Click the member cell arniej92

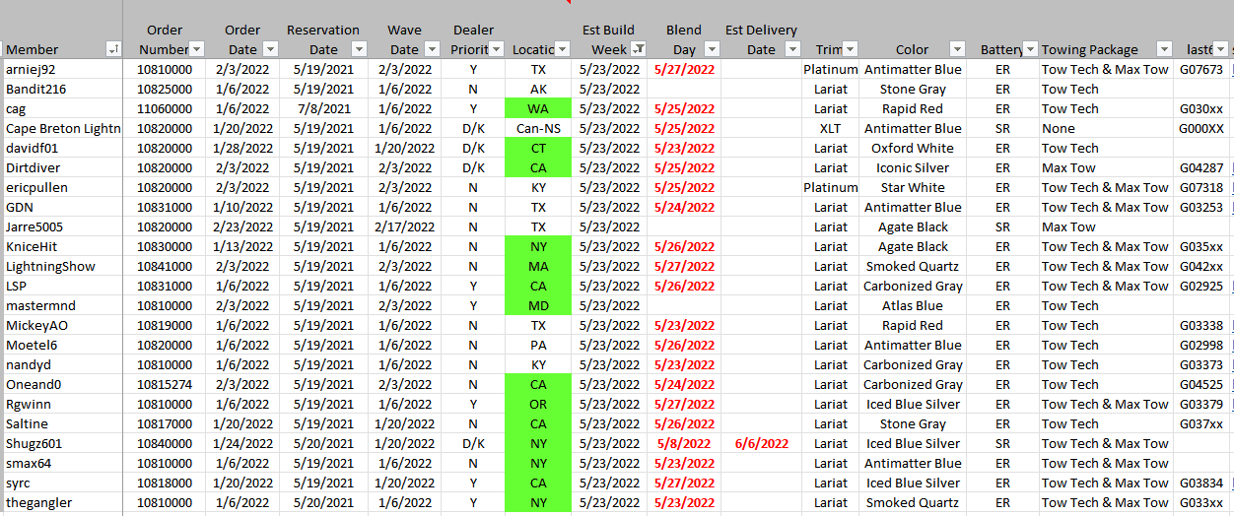click(61, 69)
